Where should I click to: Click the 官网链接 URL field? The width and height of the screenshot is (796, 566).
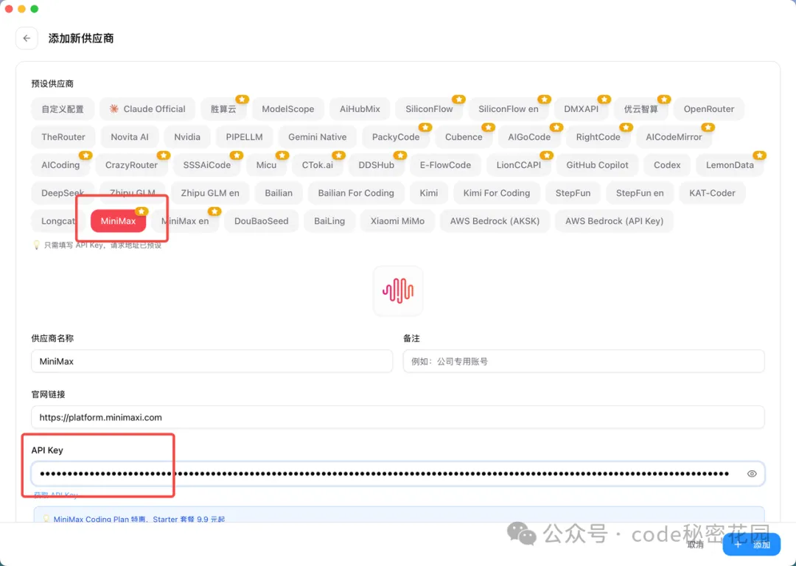coord(398,417)
